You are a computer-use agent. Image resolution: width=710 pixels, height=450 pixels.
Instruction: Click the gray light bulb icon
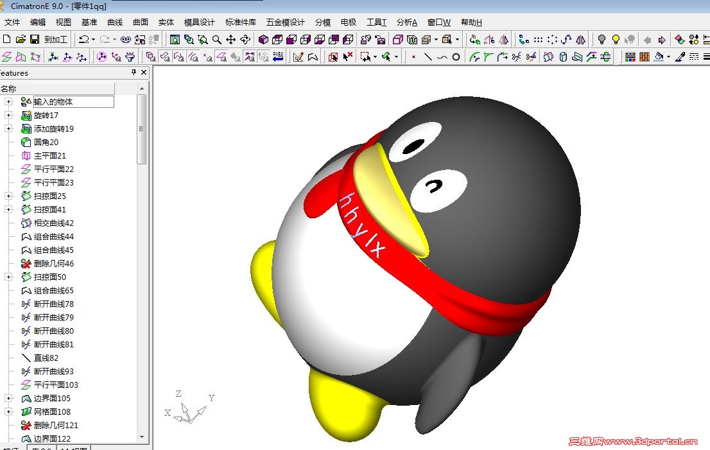(602, 39)
